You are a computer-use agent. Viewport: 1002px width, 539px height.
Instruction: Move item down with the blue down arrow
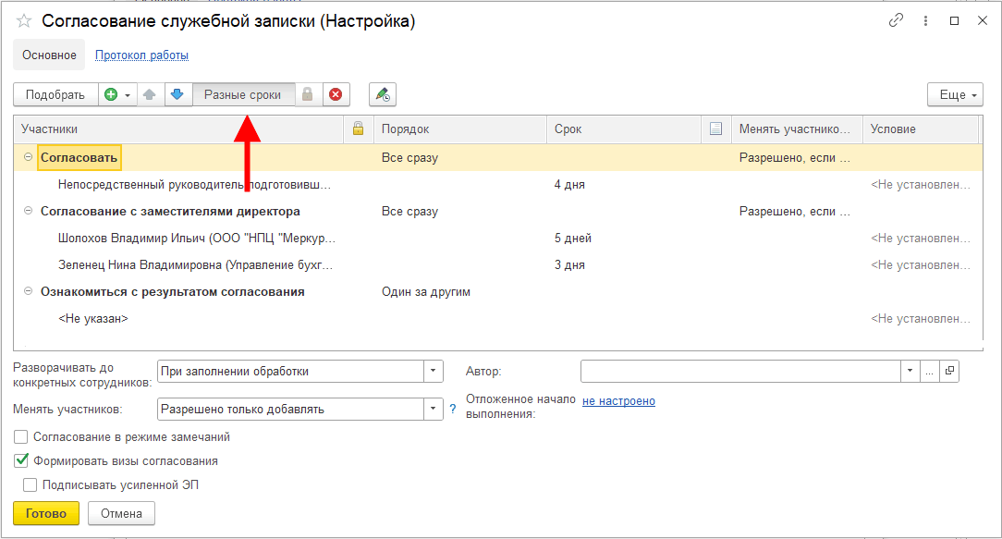click(177, 94)
